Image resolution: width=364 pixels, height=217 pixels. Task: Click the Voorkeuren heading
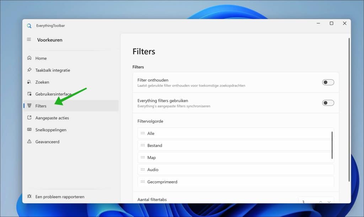[x=50, y=40]
